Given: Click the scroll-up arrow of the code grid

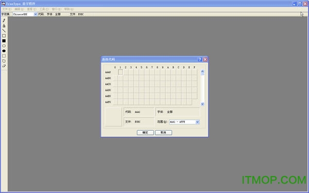Looking at the screenshot, I should click(x=202, y=72).
